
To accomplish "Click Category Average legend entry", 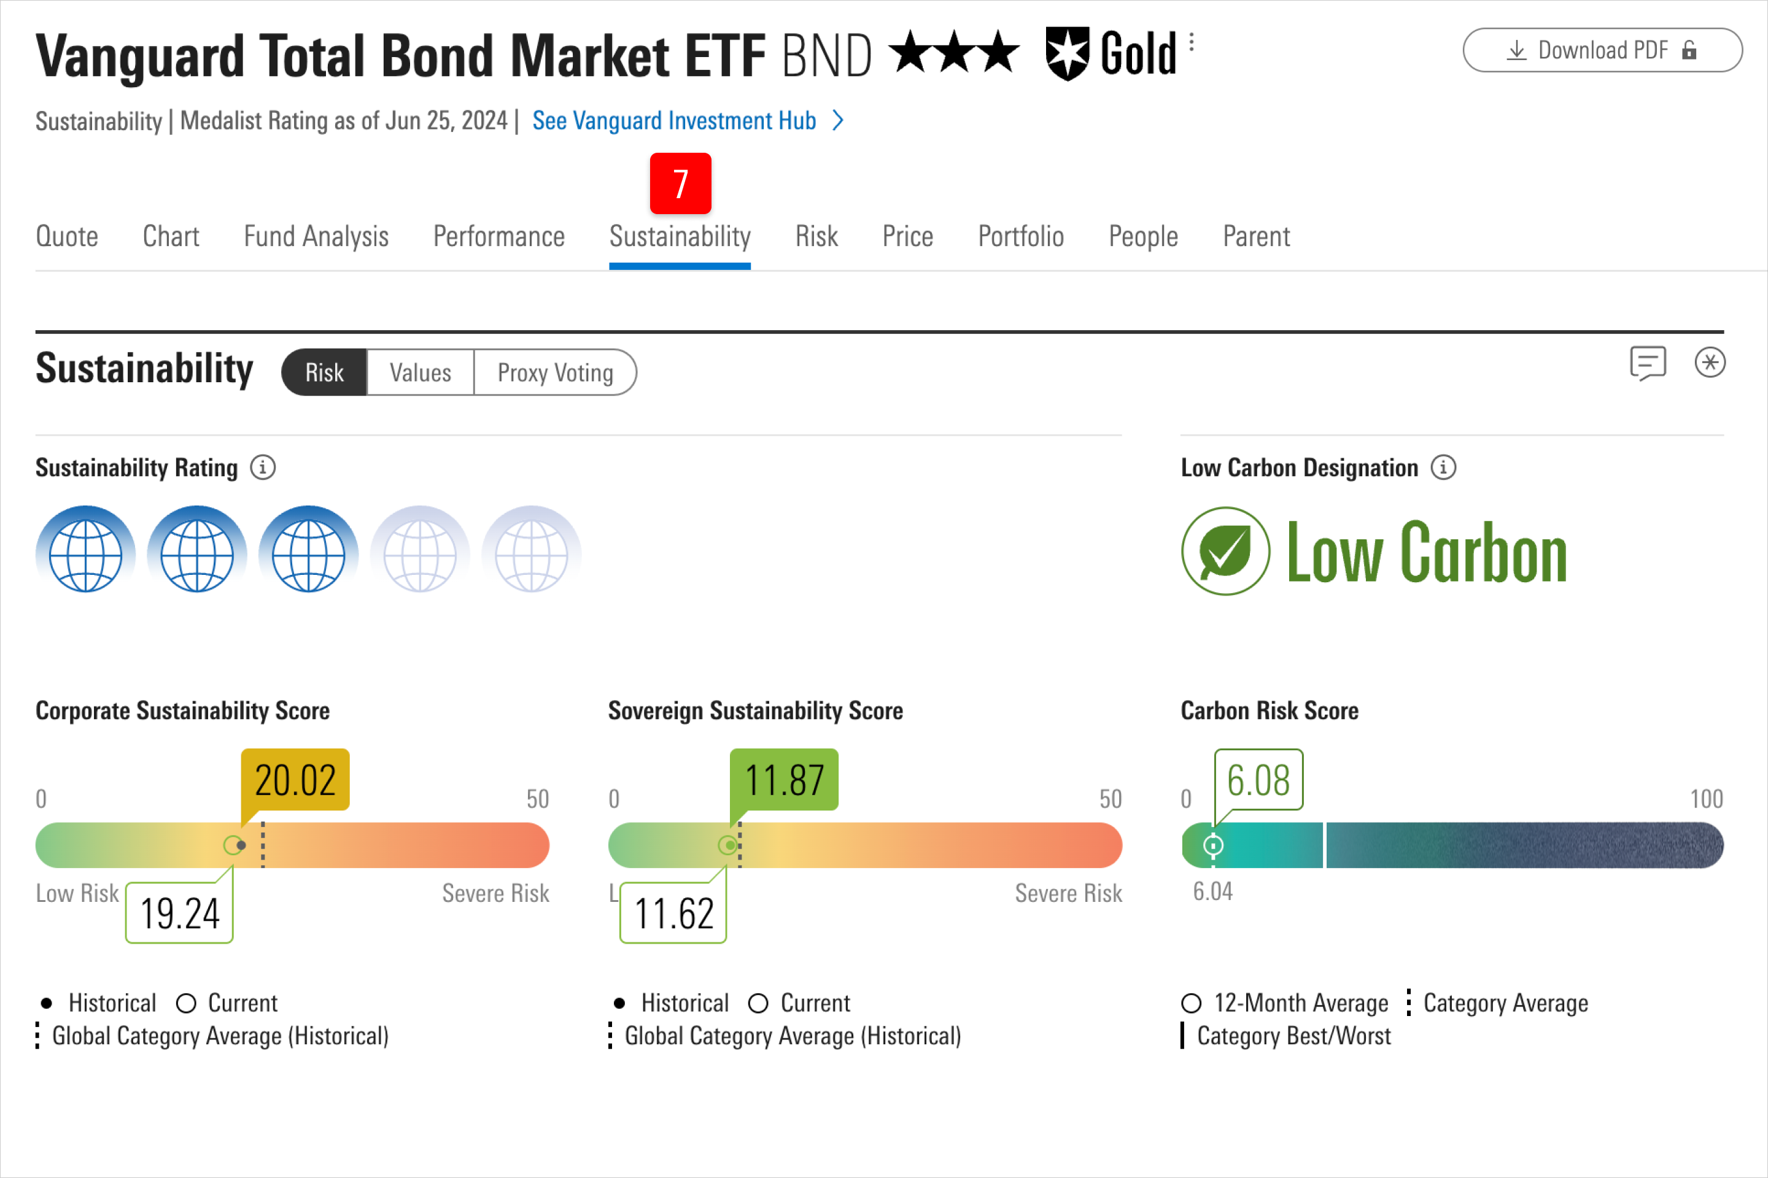I will (x=1496, y=1003).
